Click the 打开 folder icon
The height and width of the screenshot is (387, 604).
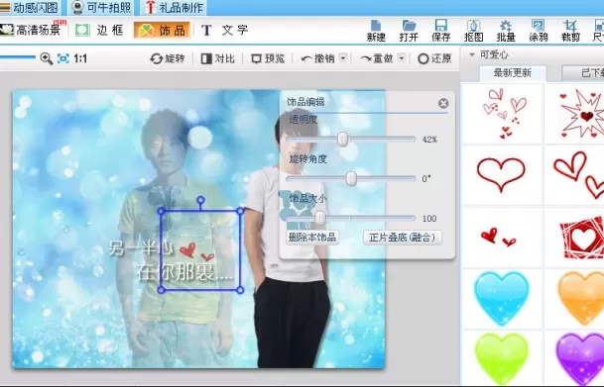point(409,31)
